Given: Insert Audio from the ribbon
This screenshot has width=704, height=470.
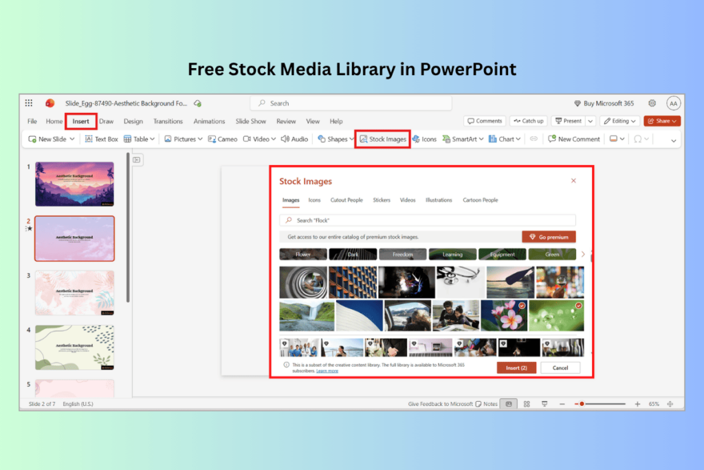Looking at the screenshot, I should 294,139.
